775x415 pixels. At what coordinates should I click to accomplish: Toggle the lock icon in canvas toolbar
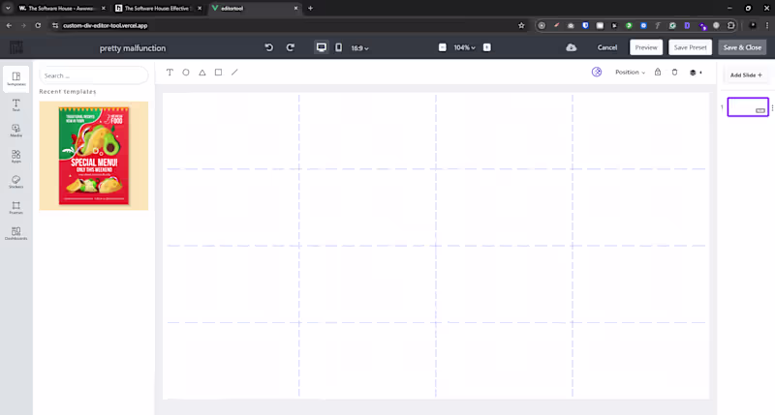tap(658, 72)
